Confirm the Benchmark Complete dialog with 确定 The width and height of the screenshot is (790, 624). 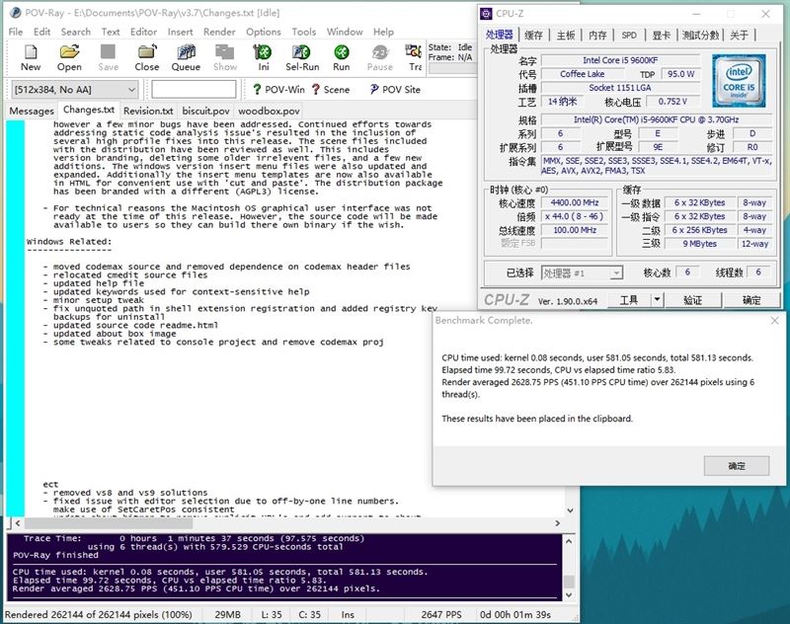[x=737, y=466]
